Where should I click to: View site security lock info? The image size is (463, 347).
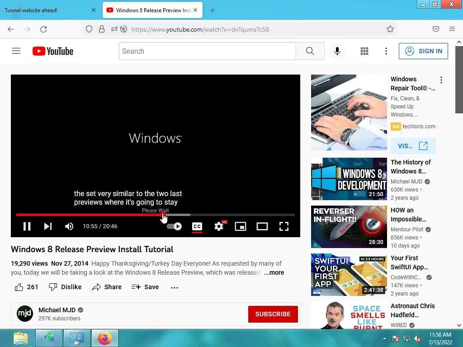[102, 29]
